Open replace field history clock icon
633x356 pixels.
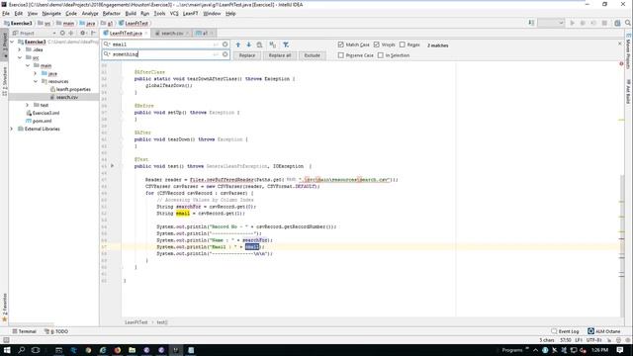pos(226,54)
